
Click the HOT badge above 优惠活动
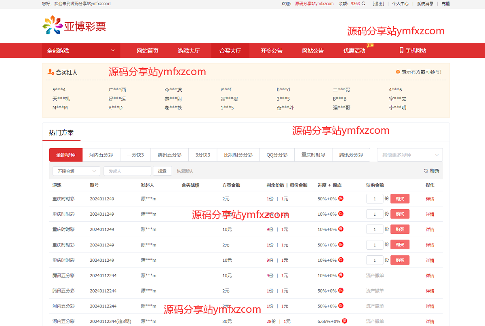tap(370, 45)
